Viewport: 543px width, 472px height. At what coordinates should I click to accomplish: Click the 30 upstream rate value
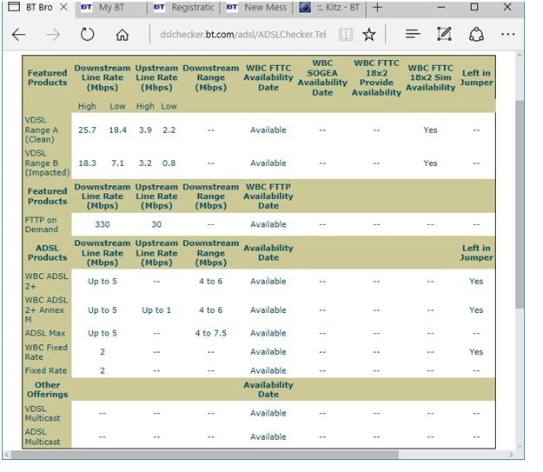pyautogui.click(x=156, y=224)
